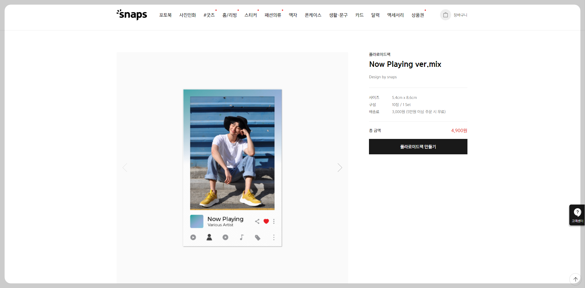The width and height of the screenshot is (585, 288).
Task: Open the 스티커 menu
Action: point(250,15)
